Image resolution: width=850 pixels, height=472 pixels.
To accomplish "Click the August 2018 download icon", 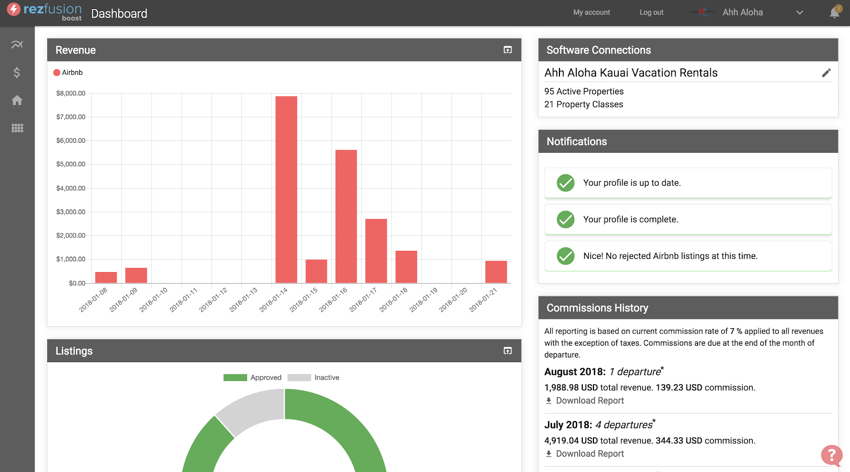I will click(x=549, y=401).
